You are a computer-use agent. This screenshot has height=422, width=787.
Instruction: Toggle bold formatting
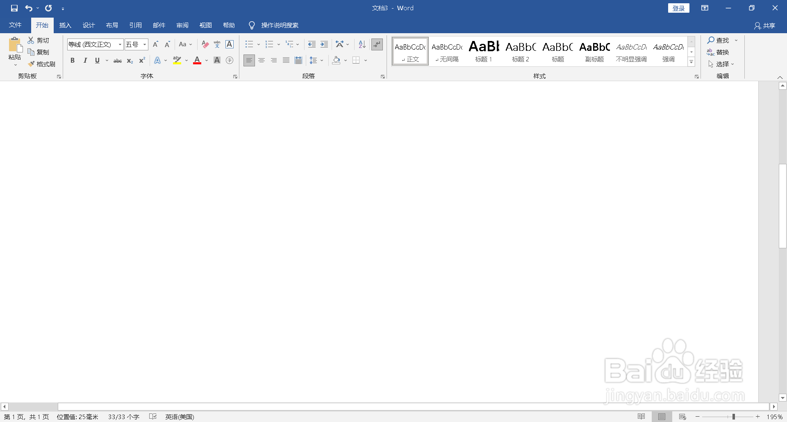pyautogui.click(x=73, y=60)
